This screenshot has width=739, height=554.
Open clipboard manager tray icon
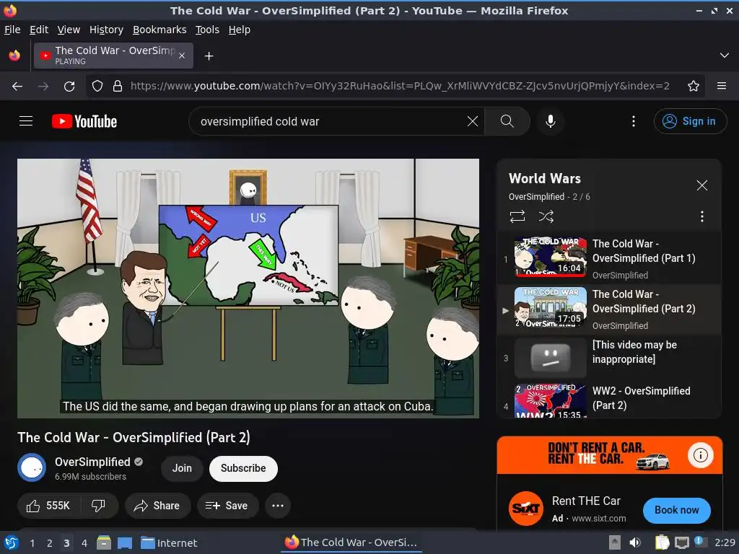tap(662, 542)
